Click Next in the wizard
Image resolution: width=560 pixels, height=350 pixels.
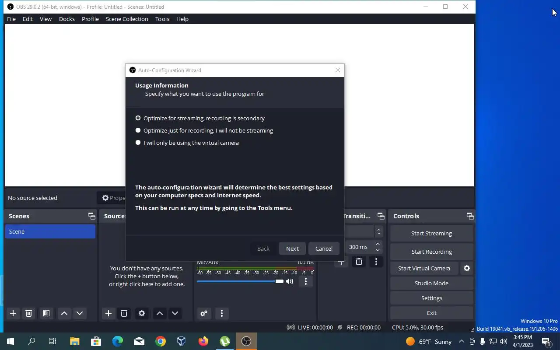pyautogui.click(x=292, y=248)
